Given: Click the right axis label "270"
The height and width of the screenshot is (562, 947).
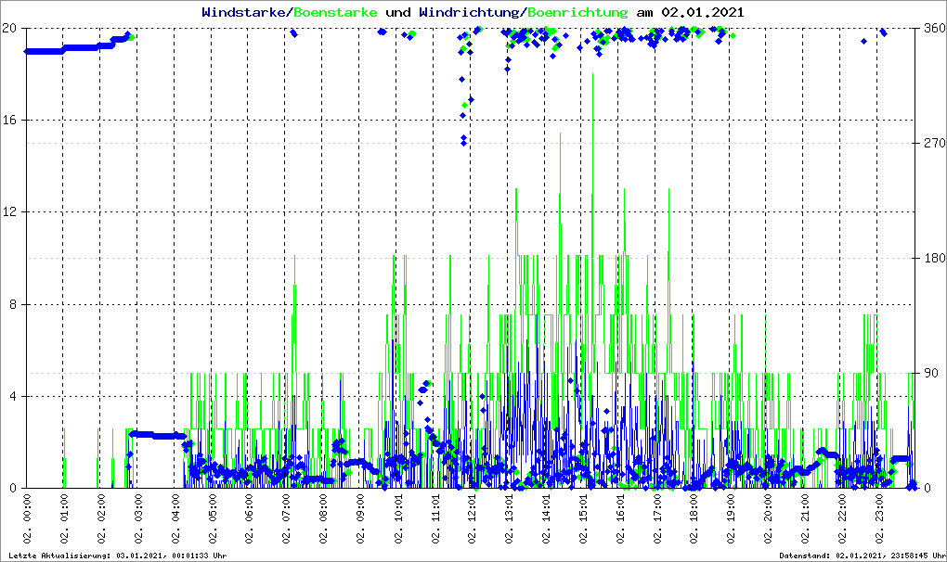Looking at the screenshot, I should (x=933, y=143).
